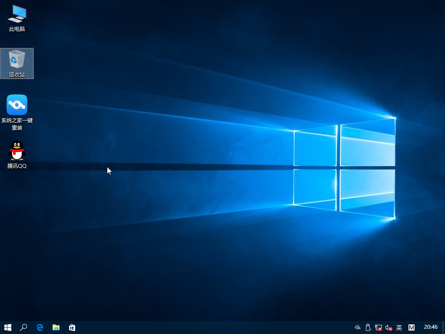Click the show desktop strip
445x334 pixels.
(x=444, y=327)
